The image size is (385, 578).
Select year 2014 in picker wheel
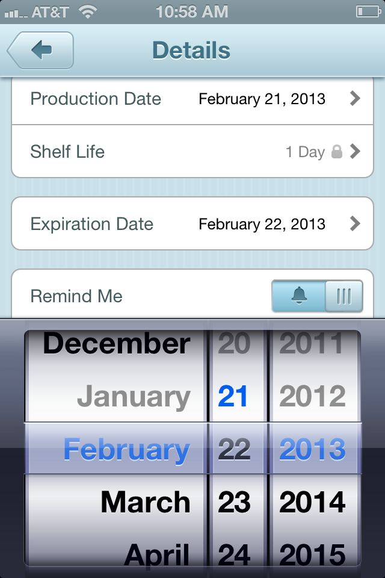click(x=312, y=502)
